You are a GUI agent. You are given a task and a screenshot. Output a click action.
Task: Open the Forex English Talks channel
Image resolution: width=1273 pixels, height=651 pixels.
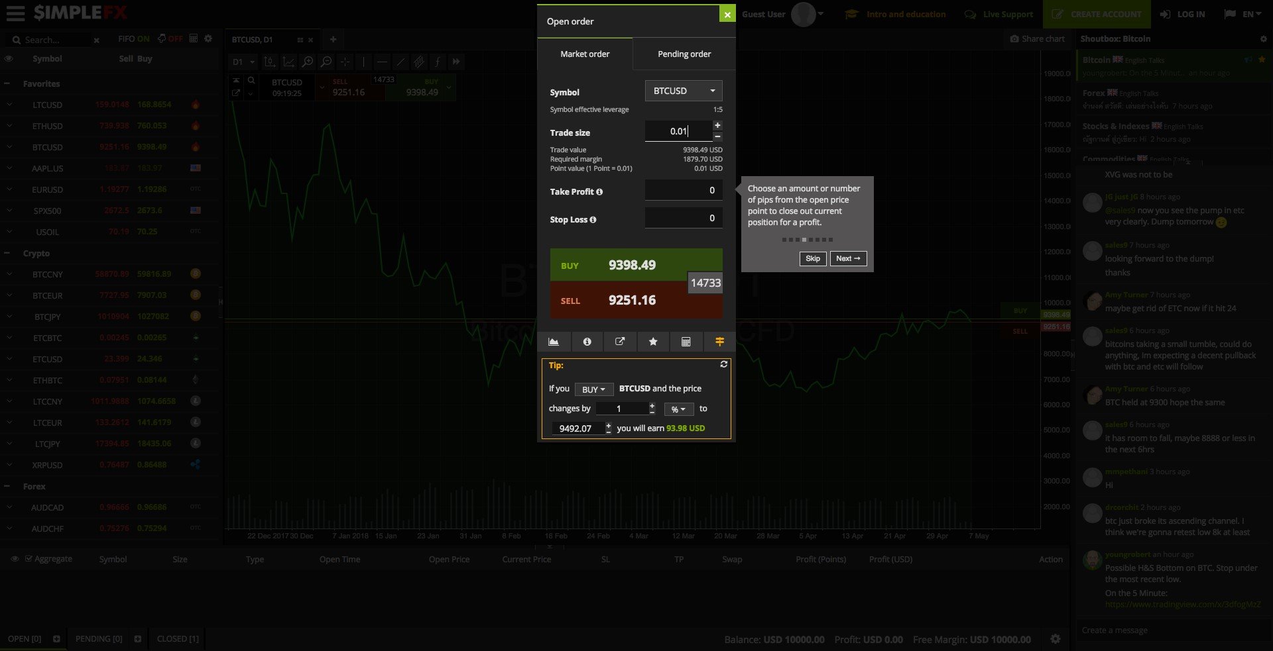pos(1173,99)
